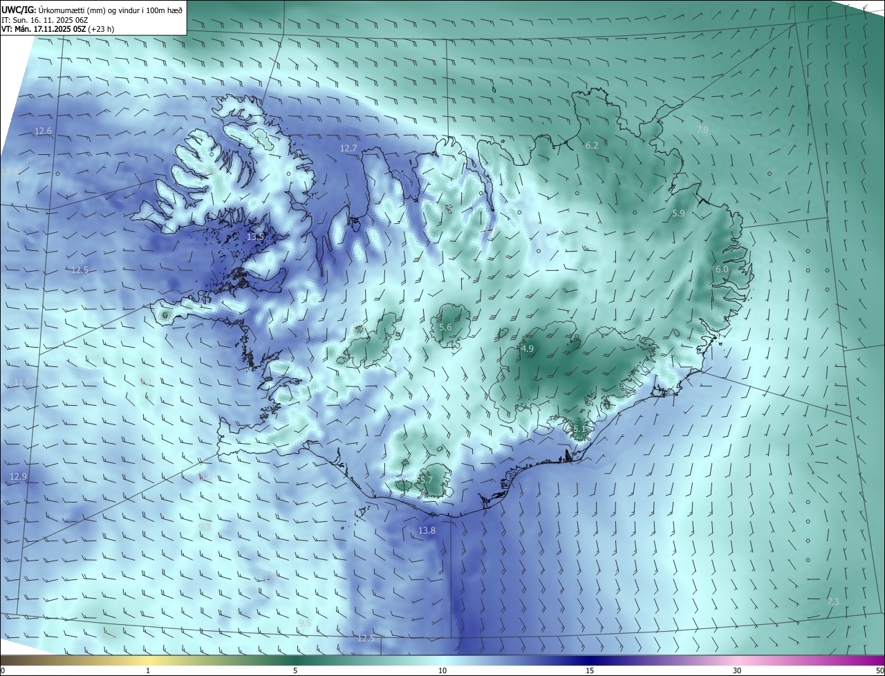This screenshot has height=676, width=885.
Task: Click the 13.8 value label on map
Action: point(427,531)
